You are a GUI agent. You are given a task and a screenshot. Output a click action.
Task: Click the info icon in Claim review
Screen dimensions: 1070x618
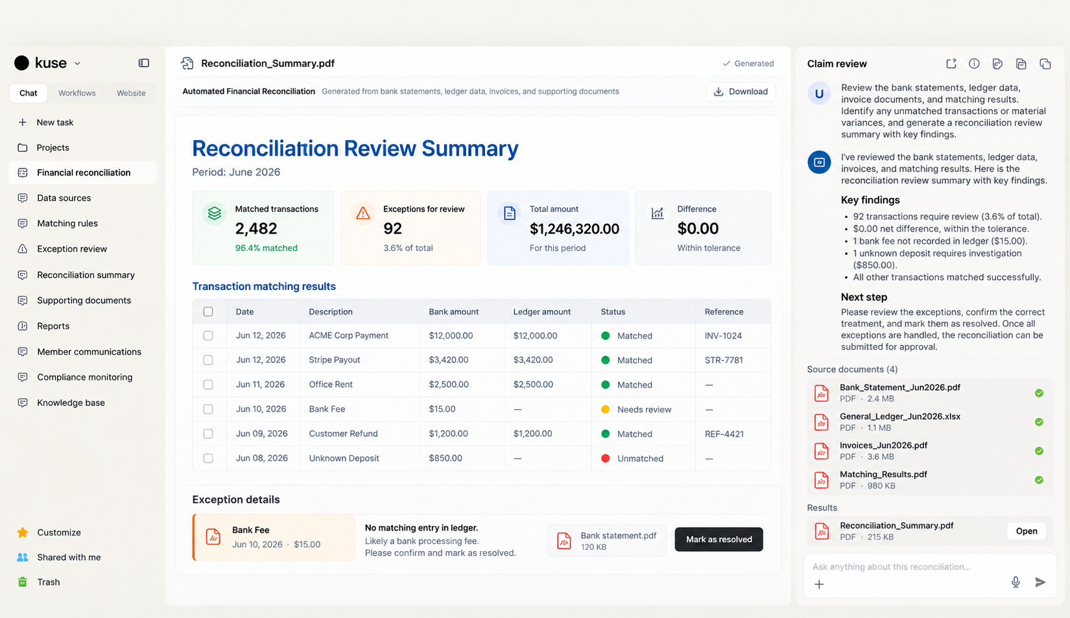click(974, 64)
